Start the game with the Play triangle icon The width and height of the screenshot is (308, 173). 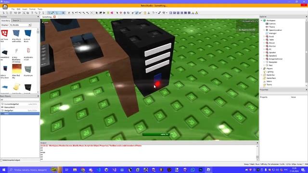coord(104,13)
